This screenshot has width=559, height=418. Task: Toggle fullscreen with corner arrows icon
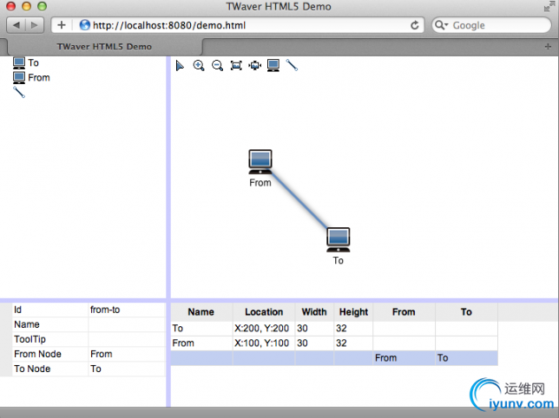(x=548, y=6)
